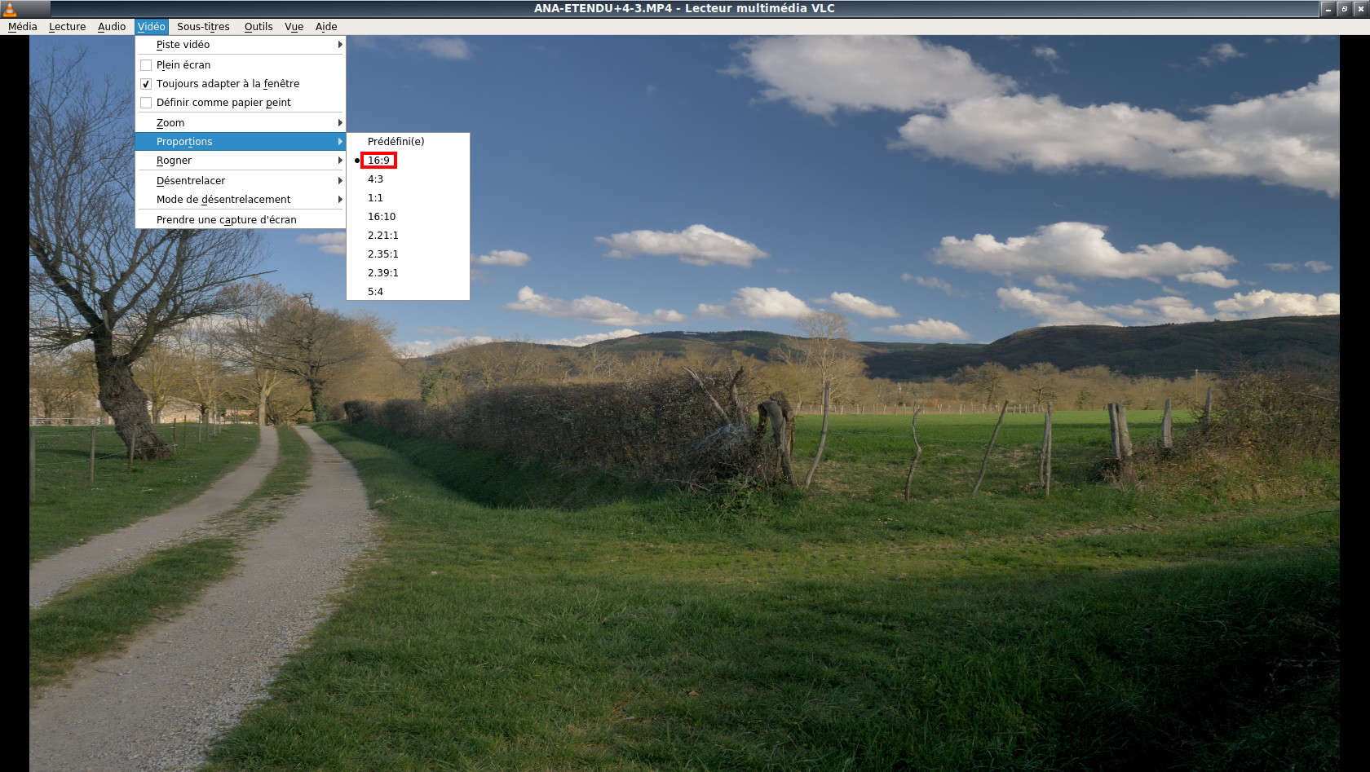Open the Audio menu

[x=112, y=27]
